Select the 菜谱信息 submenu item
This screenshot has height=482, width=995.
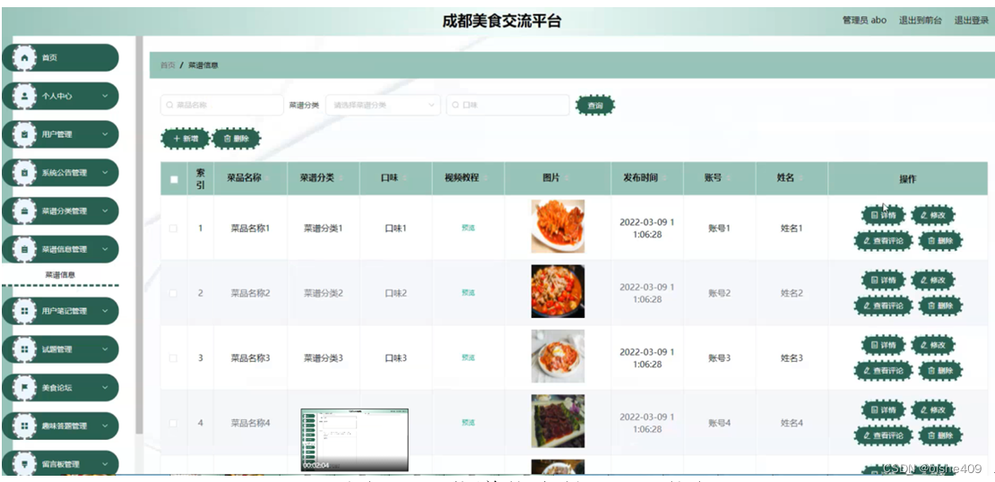point(60,275)
